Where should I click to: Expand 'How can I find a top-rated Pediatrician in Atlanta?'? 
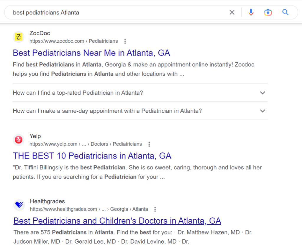(78, 93)
